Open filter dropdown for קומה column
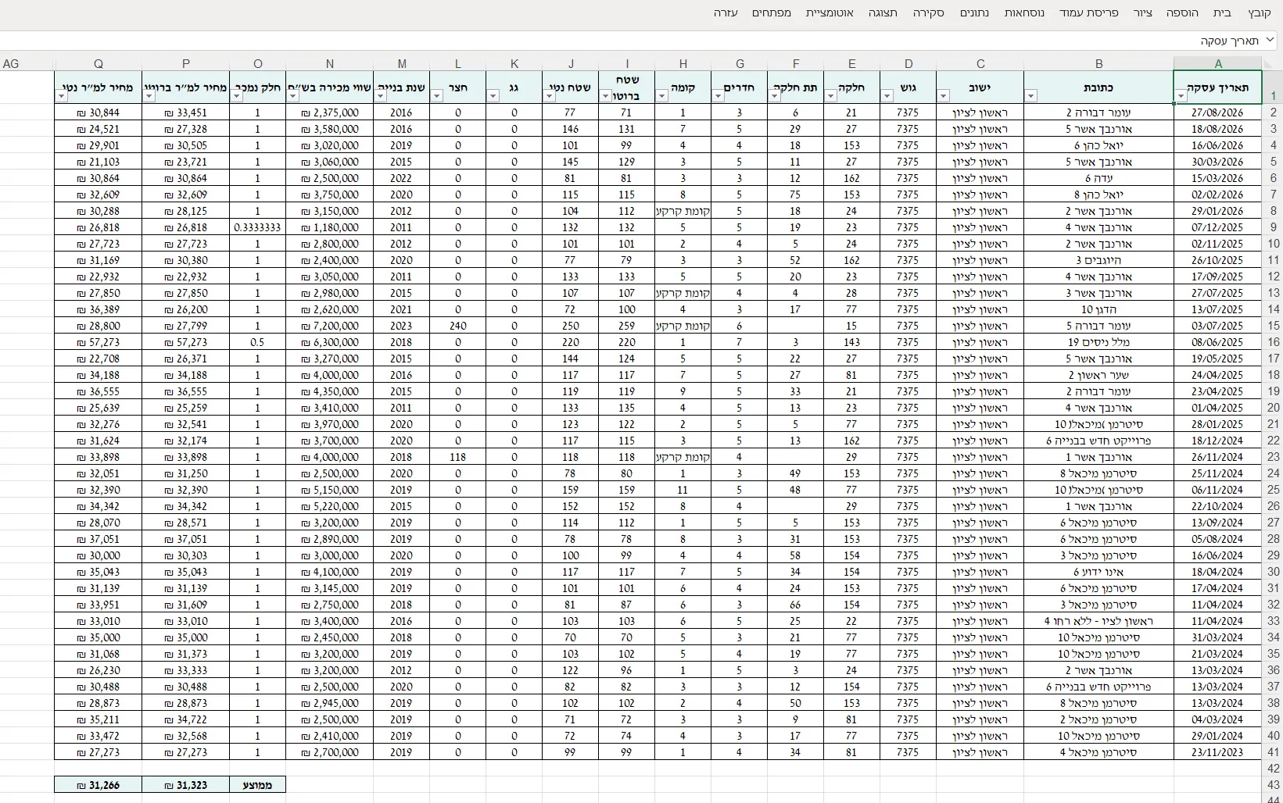 pyautogui.click(x=662, y=96)
